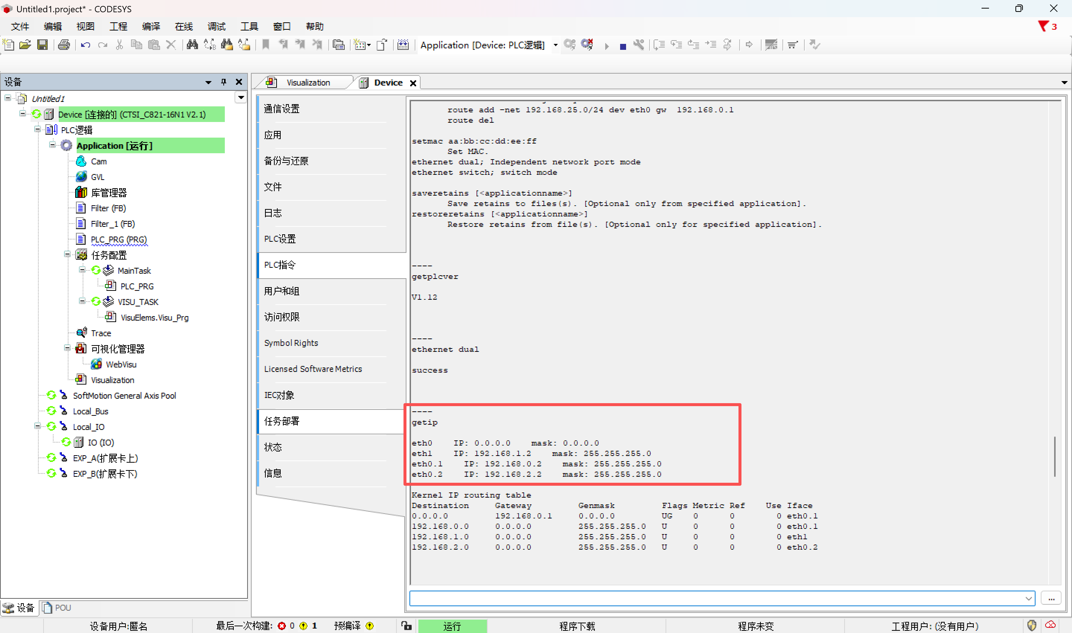Open the Application selector dropdown arrow
The width and height of the screenshot is (1072, 633).
click(x=555, y=45)
